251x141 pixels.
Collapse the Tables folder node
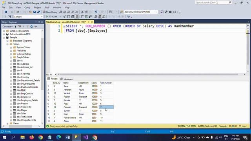[7, 44]
